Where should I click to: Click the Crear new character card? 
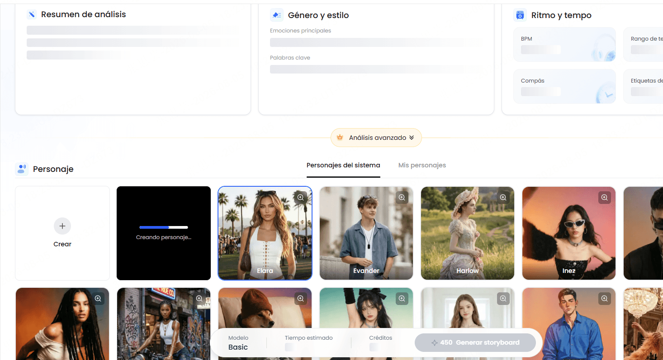point(62,233)
